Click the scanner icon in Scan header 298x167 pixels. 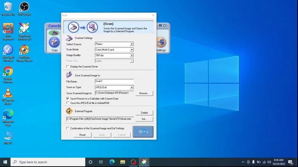point(74,27)
